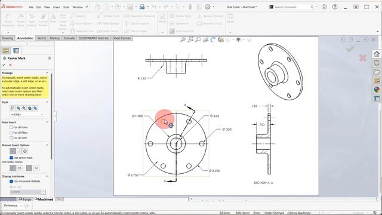Viewport: 382px width, 215px height.
Task: Open the Area Hatch/Fill tool
Action: point(181,31)
